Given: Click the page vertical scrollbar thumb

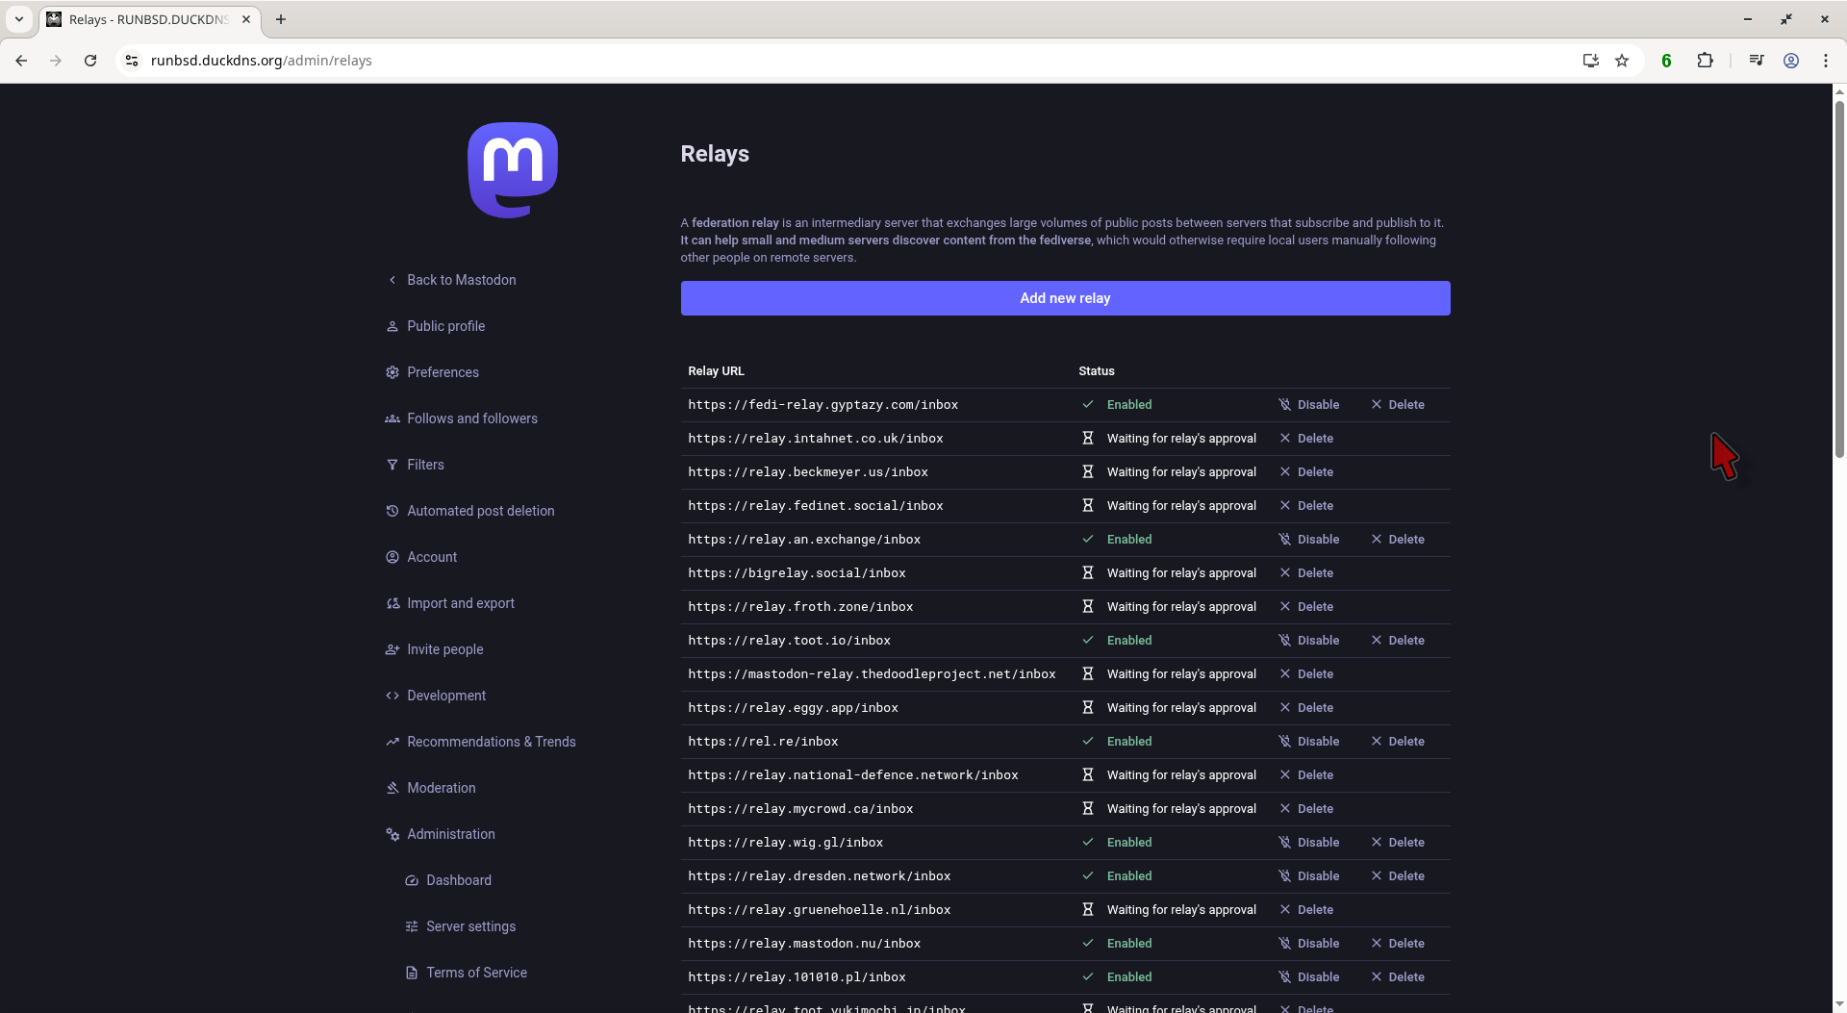Looking at the screenshot, I should [1839, 279].
